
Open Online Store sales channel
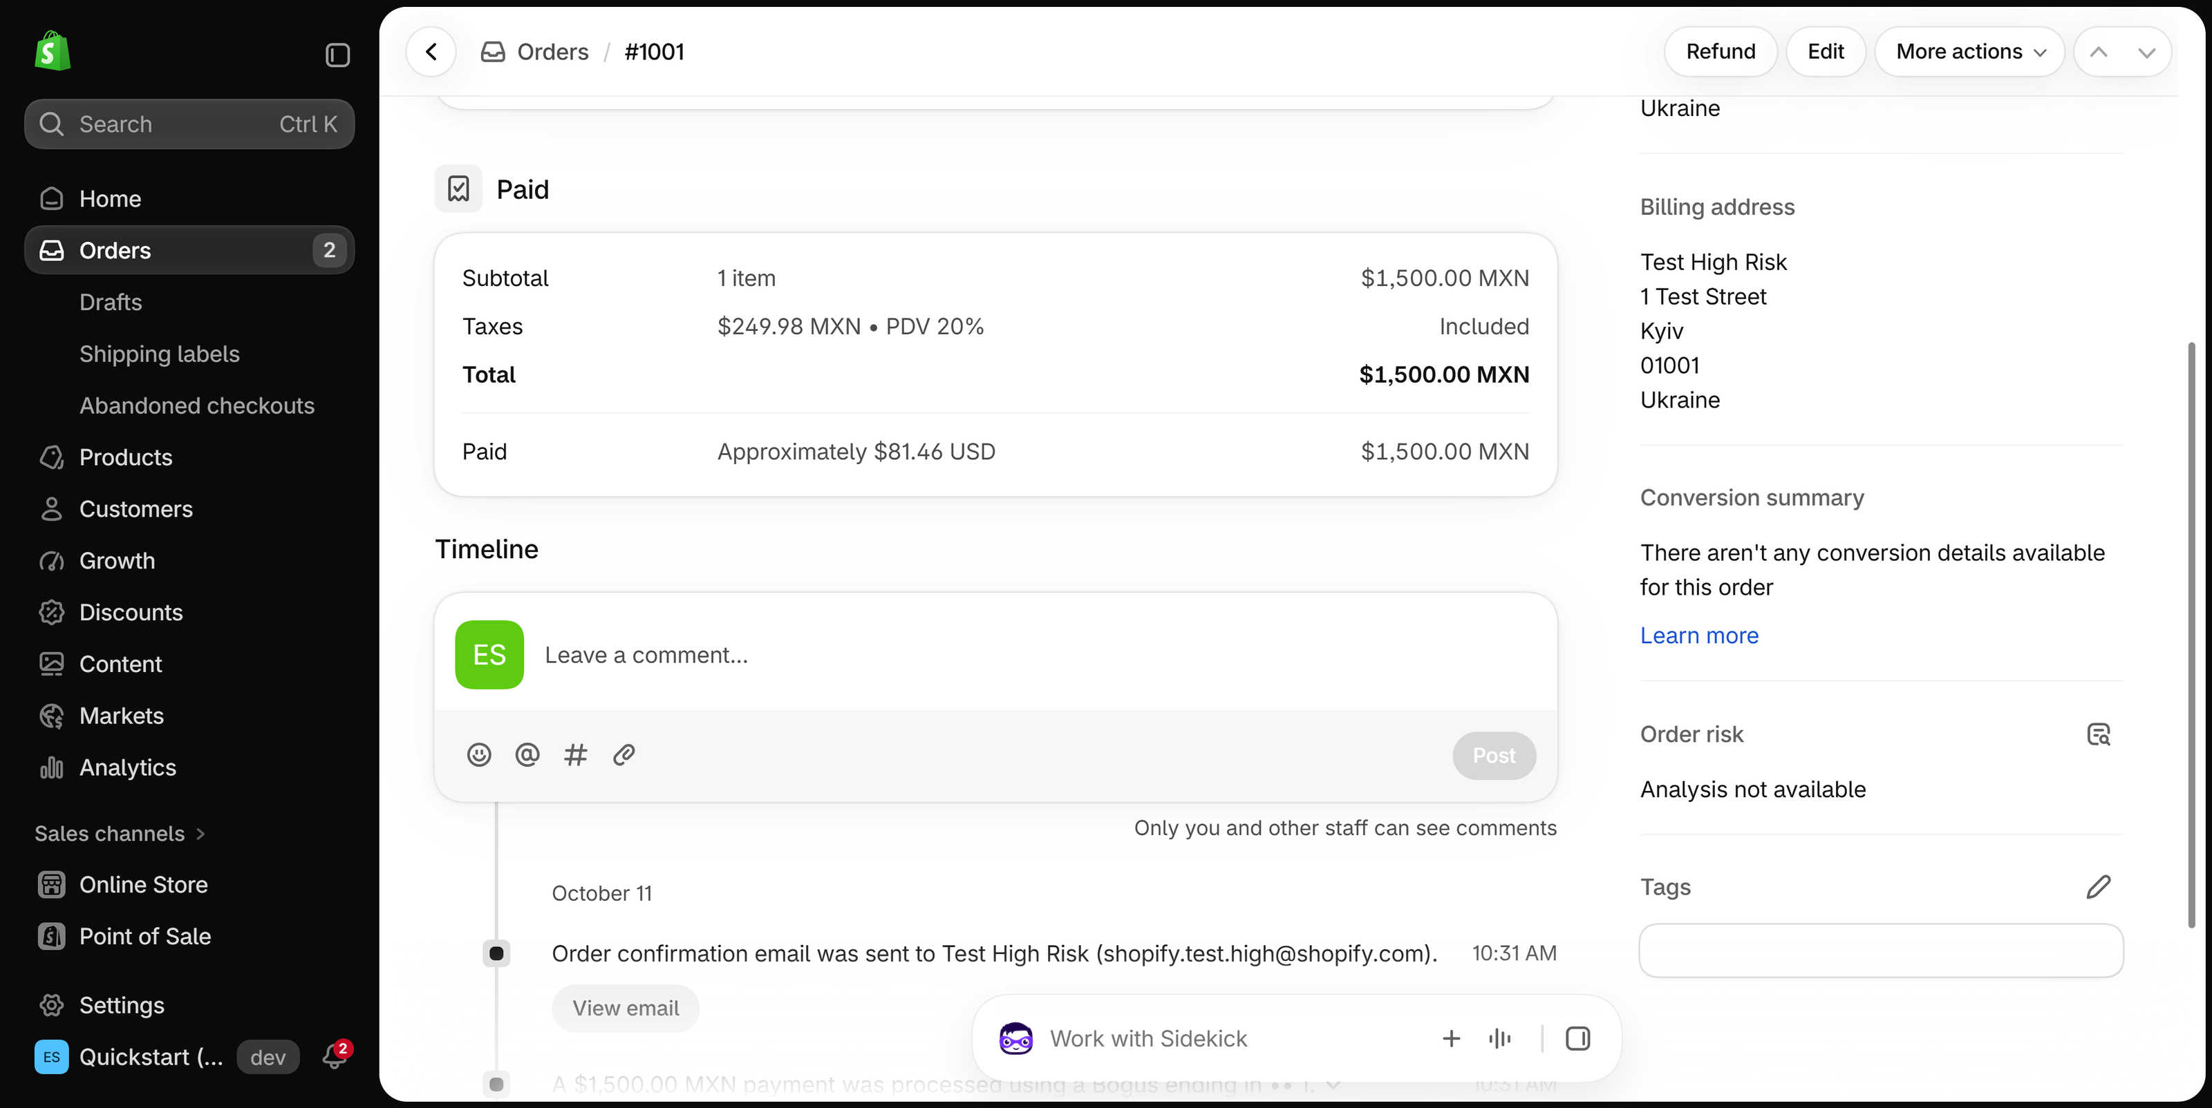pyautogui.click(x=189, y=884)
